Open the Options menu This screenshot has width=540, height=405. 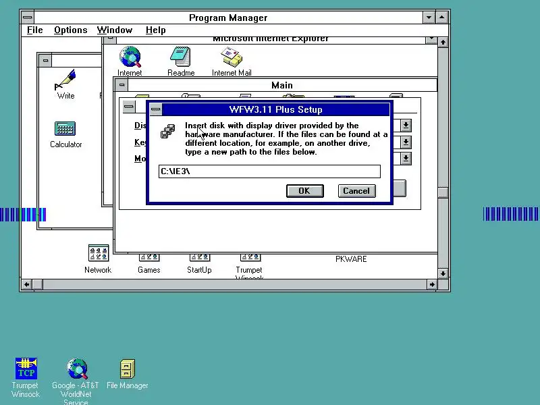(x=71, y=30)
